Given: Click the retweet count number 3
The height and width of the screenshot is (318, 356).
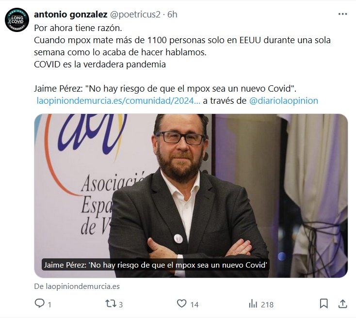Looking at the screenshot, I should (x=121, y=304).
